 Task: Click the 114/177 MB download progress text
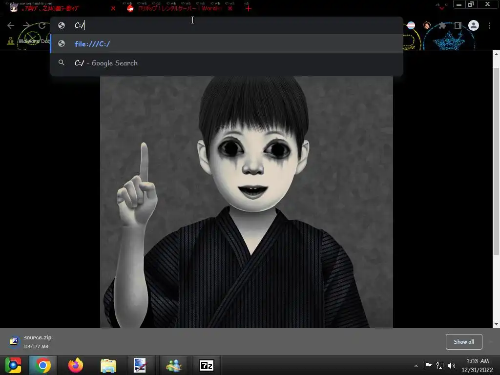pos(36,346)
